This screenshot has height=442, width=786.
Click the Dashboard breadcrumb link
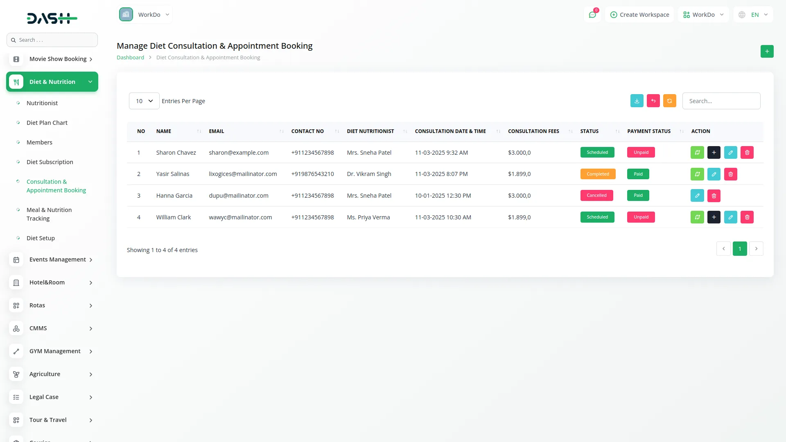[130, 58]
